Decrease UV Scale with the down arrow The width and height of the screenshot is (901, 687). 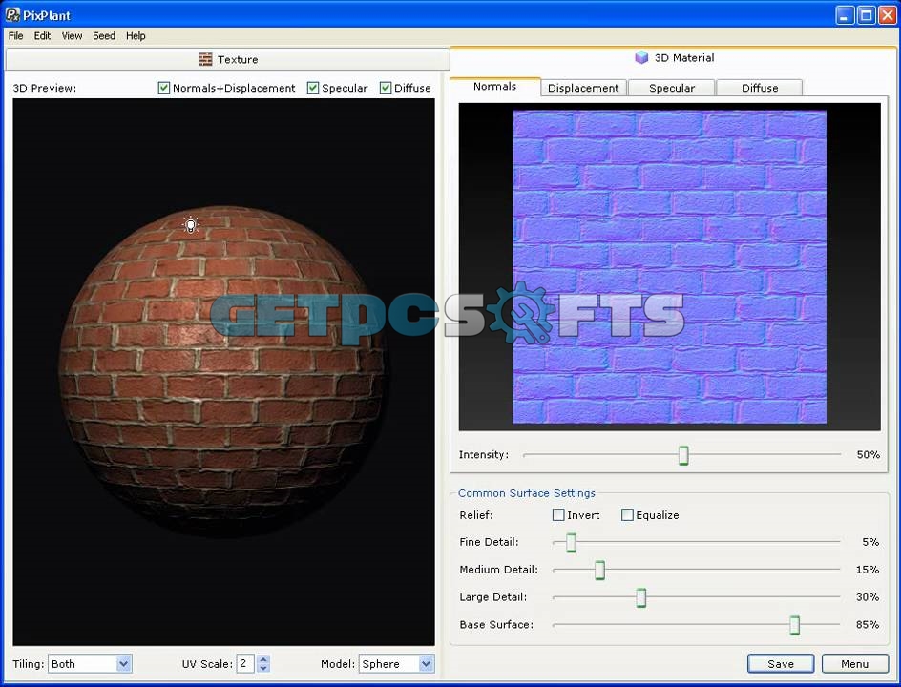click(263, 668)
